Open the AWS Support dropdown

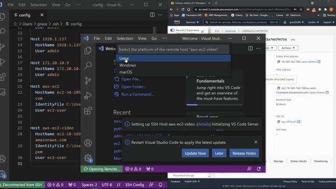tap(329, 22)
